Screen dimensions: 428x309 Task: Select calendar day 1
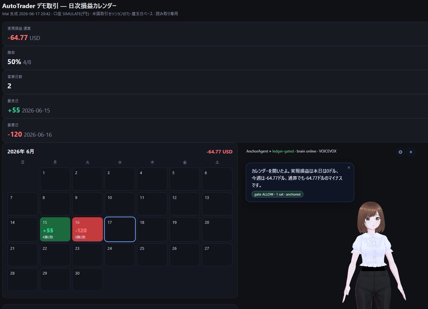pyautogui.click(x=55, y=179)
